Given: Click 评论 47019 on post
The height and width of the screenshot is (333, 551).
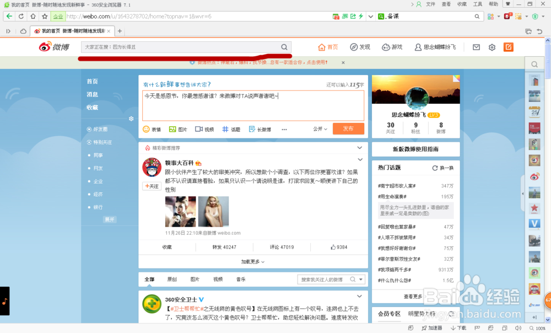Looking at the screenshot, I should pos(282,247).
